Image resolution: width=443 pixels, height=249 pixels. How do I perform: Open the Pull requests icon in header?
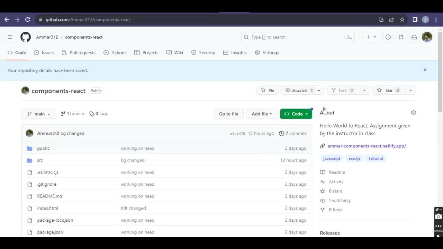pos(401,37)
